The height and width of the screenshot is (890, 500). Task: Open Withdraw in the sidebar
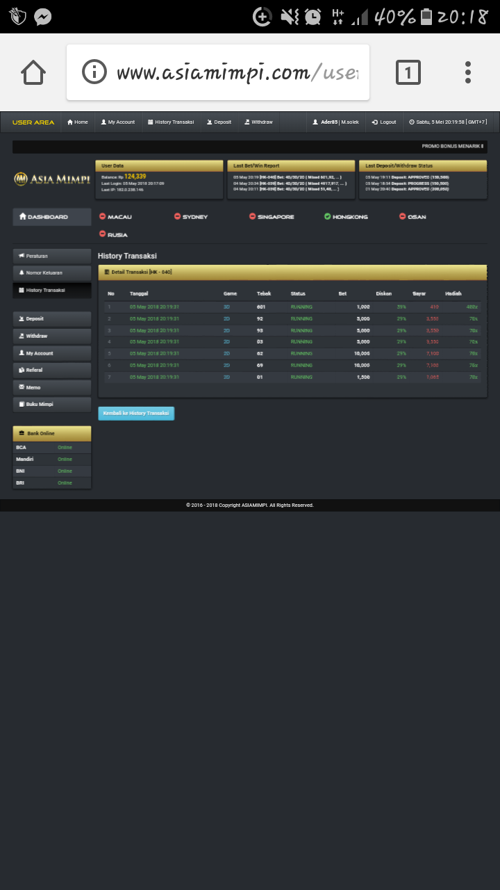[52, 336]
